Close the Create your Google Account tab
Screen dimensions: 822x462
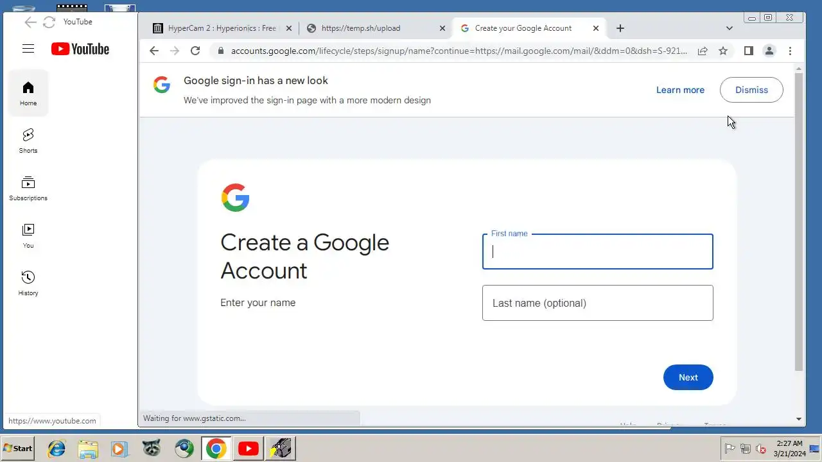coord(596,28)
